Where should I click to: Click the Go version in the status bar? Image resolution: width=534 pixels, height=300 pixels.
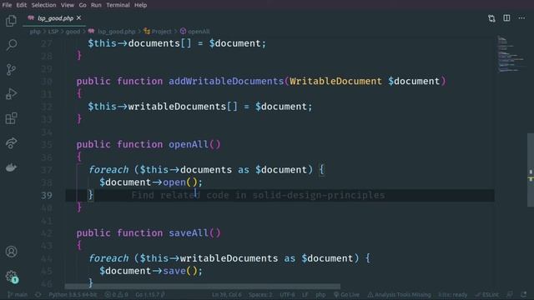150,294
